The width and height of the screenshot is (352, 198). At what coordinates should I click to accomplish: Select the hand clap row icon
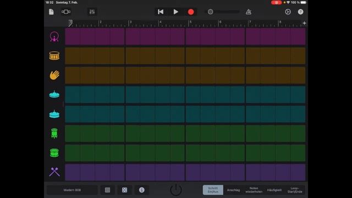pos(54,75)
